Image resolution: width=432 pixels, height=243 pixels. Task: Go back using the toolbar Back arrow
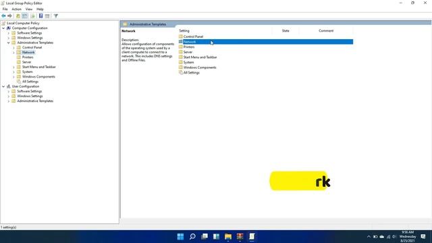tap(3, 16)
